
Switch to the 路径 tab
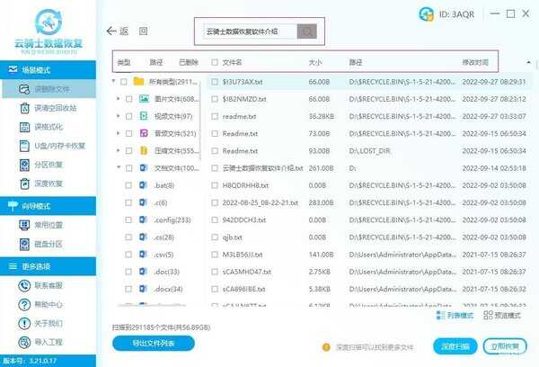tap(156, 63)
